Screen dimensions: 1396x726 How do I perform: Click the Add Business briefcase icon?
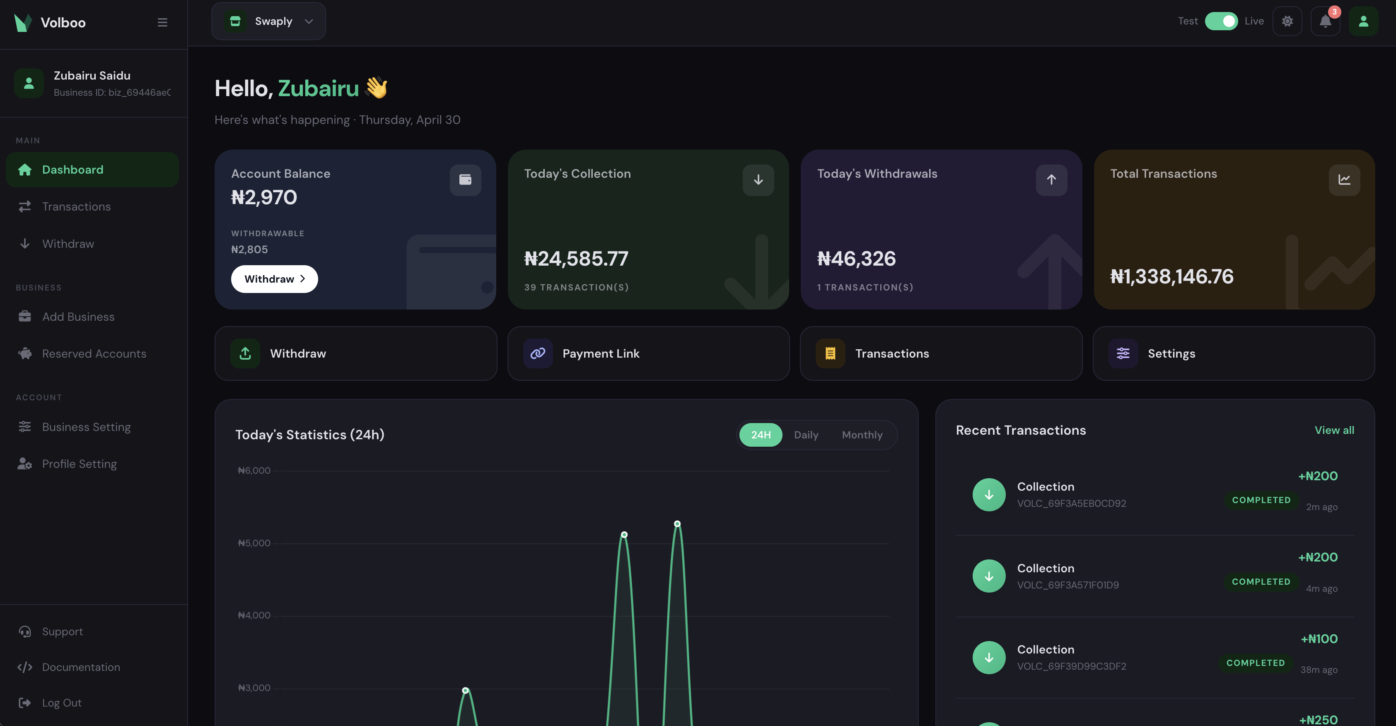[24, 316]
